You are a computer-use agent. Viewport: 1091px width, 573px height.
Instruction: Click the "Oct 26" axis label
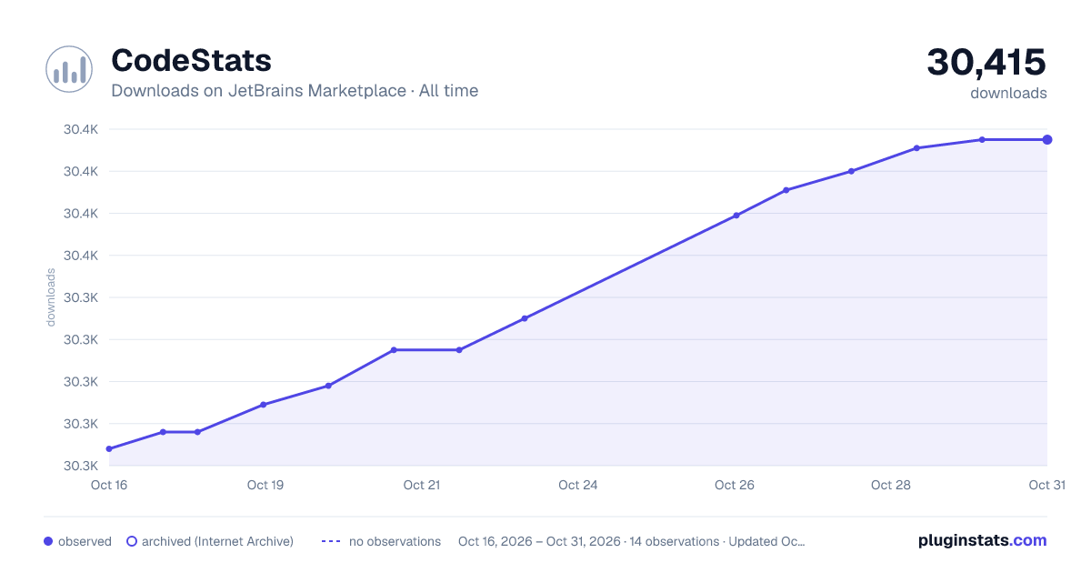tap(735, 485)
